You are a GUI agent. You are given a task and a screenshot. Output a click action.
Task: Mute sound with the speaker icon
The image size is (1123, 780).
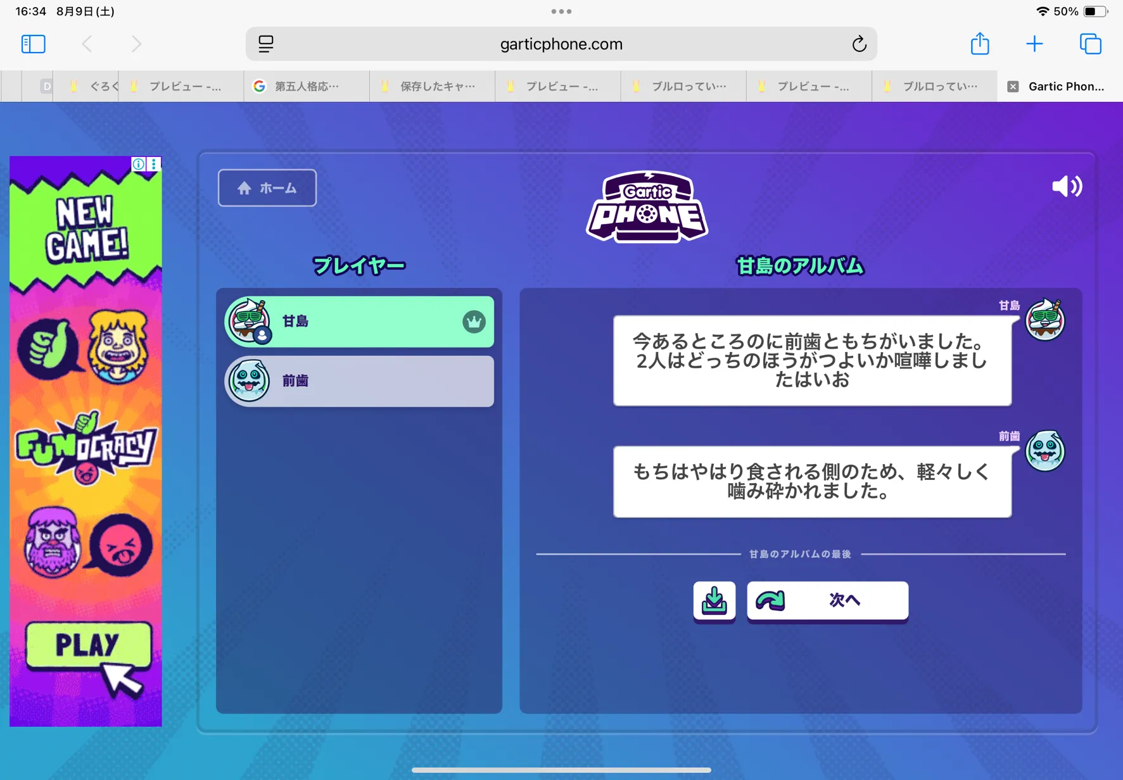pyautogui.click(x=1067, y=186)
